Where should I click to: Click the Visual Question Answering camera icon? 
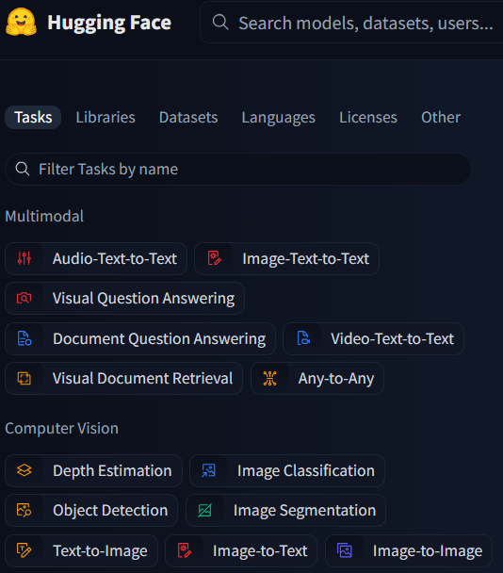pos(24,298)
